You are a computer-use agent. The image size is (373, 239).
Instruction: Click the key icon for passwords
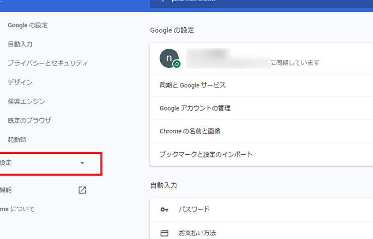click(164, 210)
